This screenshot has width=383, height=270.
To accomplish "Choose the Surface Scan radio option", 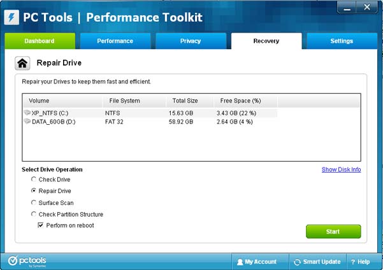I will 34,203.
